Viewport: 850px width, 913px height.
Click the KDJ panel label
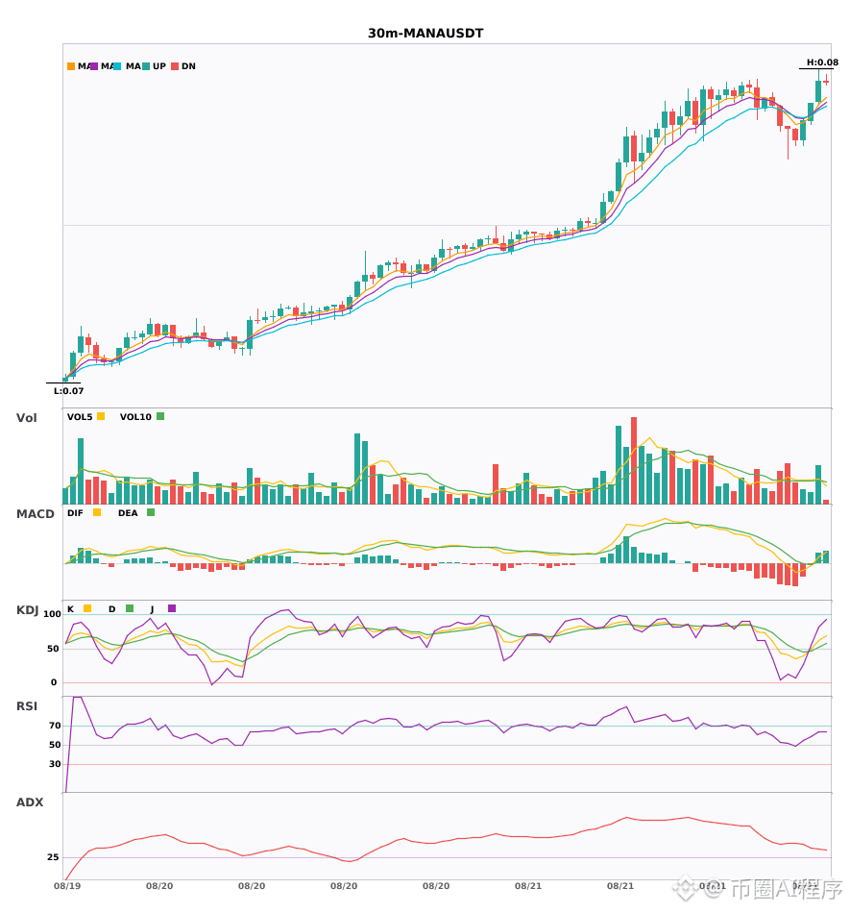(27, 610)
